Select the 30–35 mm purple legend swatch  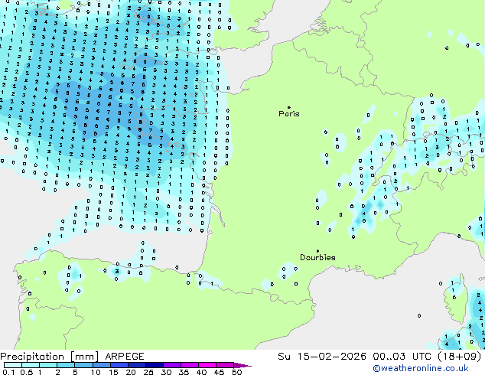click(171, 365)
